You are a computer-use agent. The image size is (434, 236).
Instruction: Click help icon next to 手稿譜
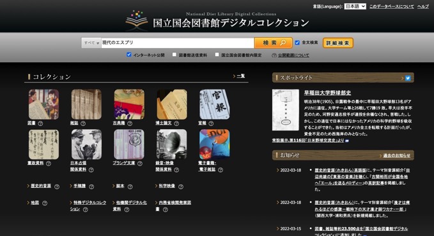coord(91,187)
